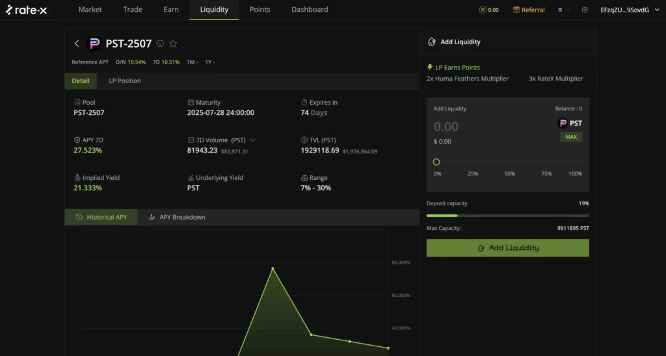666x356 pixels.
Task: Select the Detail tab
Action: (x=81, y=81)
